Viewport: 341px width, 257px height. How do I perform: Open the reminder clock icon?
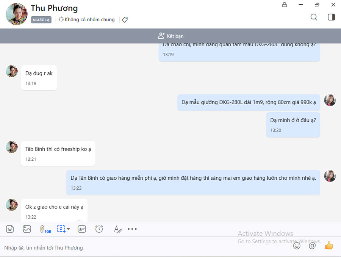[99, 229]
